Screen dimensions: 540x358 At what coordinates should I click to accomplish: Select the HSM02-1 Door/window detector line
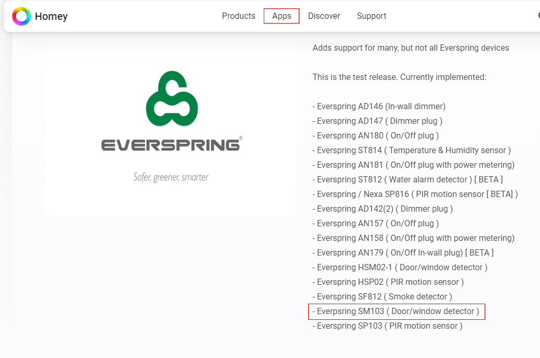coord(400,268)
